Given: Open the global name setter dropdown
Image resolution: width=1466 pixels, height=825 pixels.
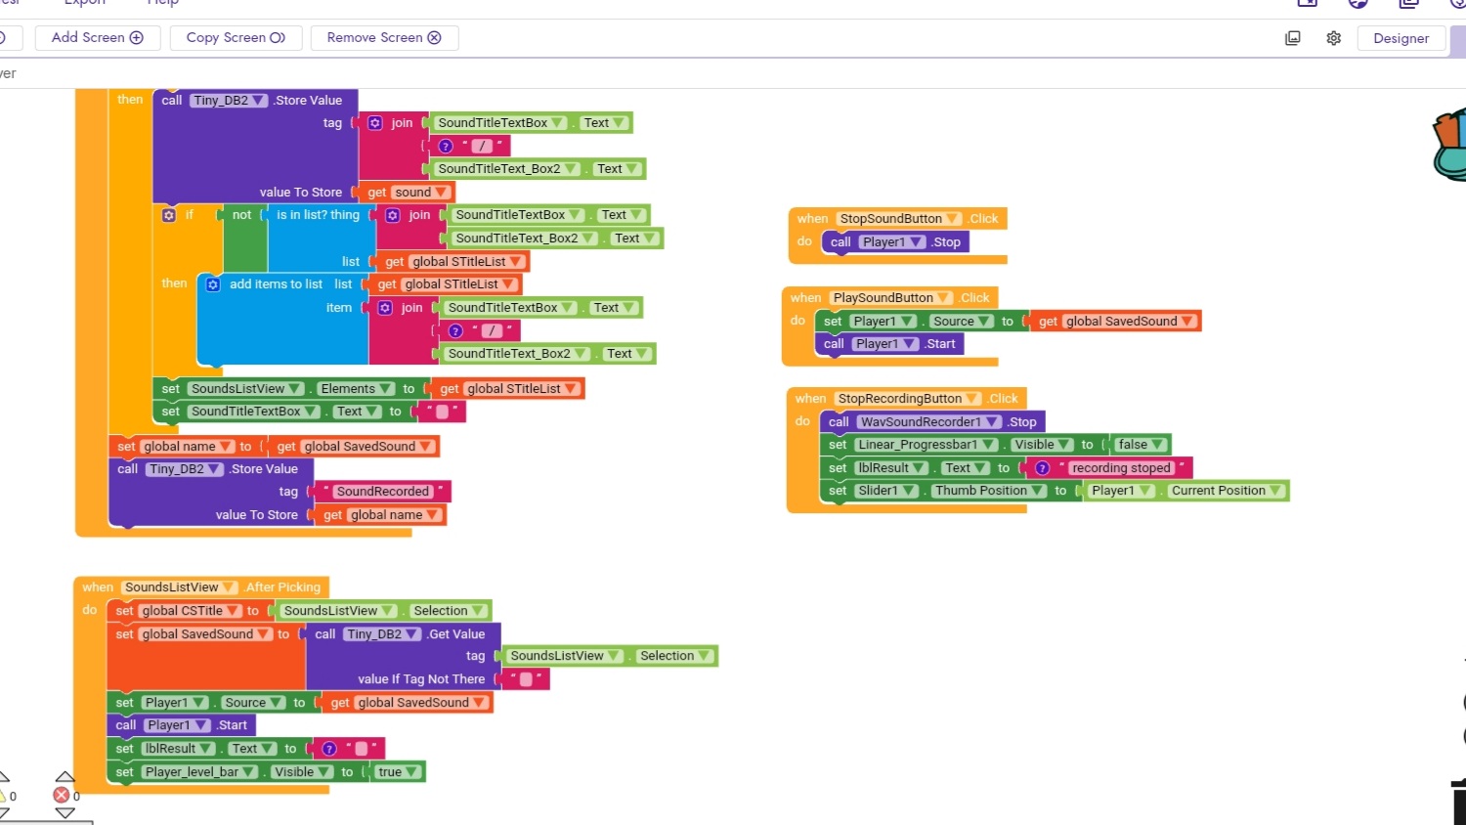Looking at the screenshot, I should [x=226, y=447].
